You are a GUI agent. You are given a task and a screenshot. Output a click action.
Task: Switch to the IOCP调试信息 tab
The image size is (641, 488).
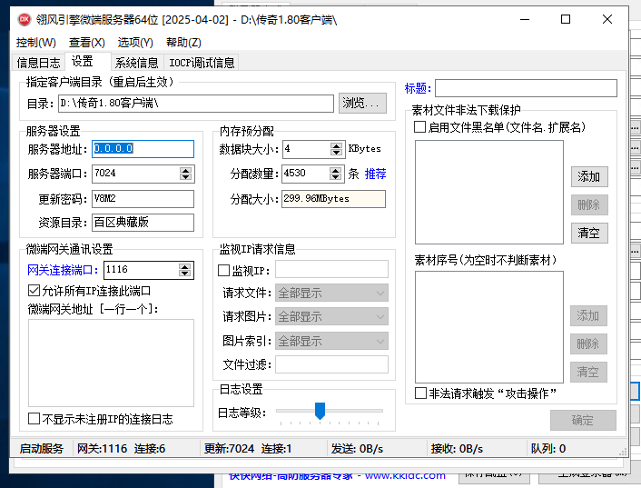pos(202,63)
